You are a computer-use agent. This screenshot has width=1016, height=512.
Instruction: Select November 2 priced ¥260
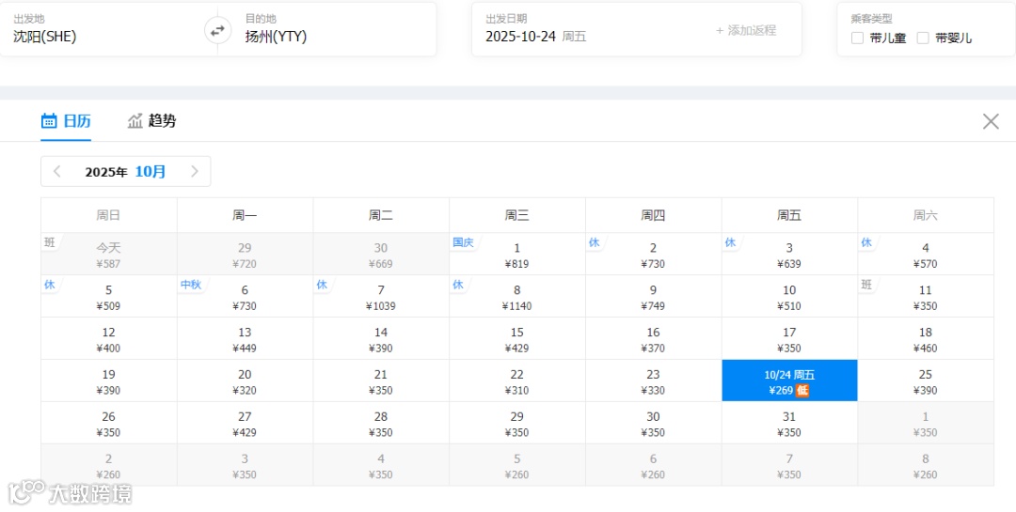point(109,465)
